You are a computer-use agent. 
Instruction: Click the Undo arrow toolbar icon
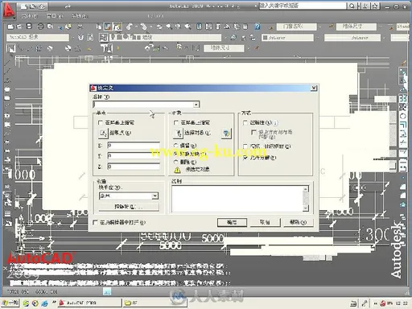130,27
